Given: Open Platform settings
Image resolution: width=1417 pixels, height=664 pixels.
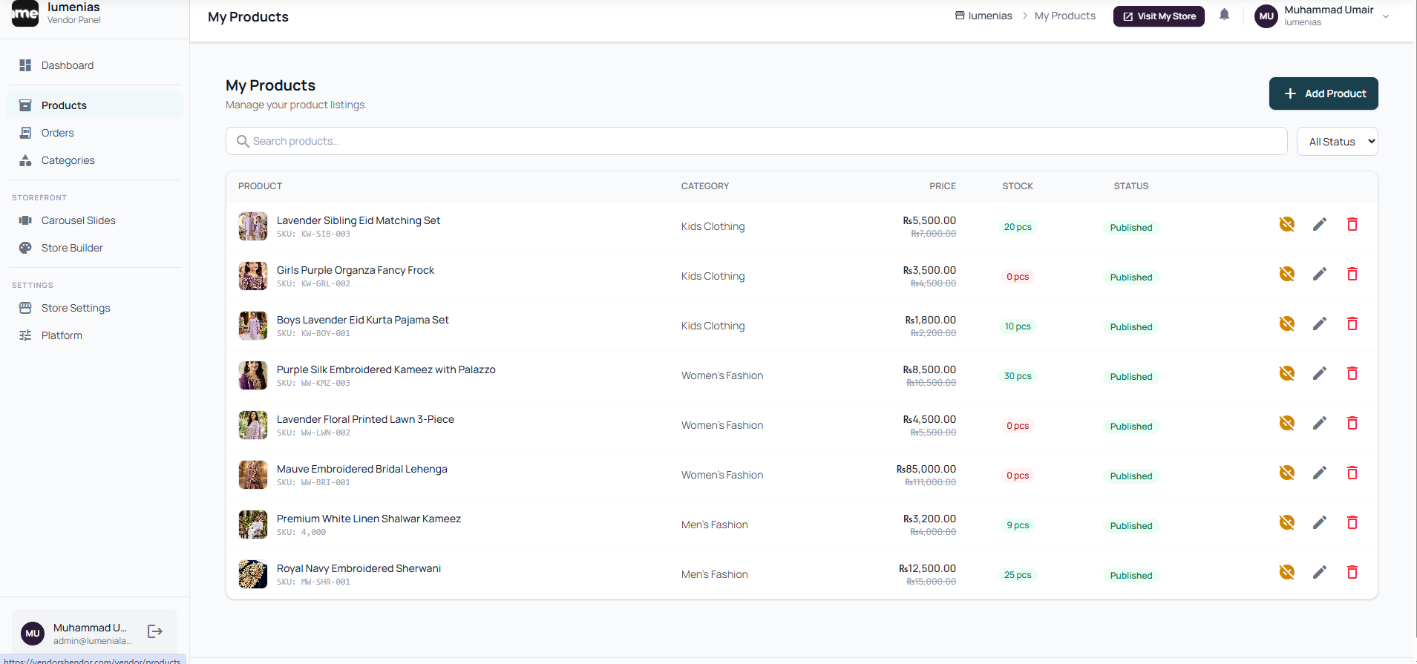Looking at the screenshot, I should click(x=94, y=335).
